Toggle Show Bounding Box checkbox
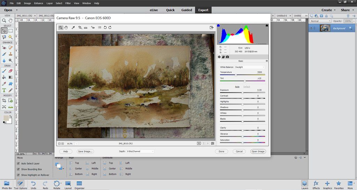The height and width of the screenshot is (190, 357). [x=18, y=169]
